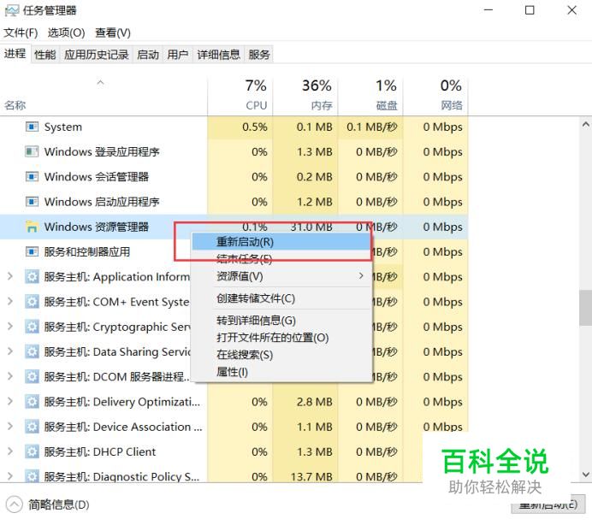The width and height of the screenshot is (592, 525).
Task: Click gear icon of Data Sharing Service host
Action: (x=32, y=351)
